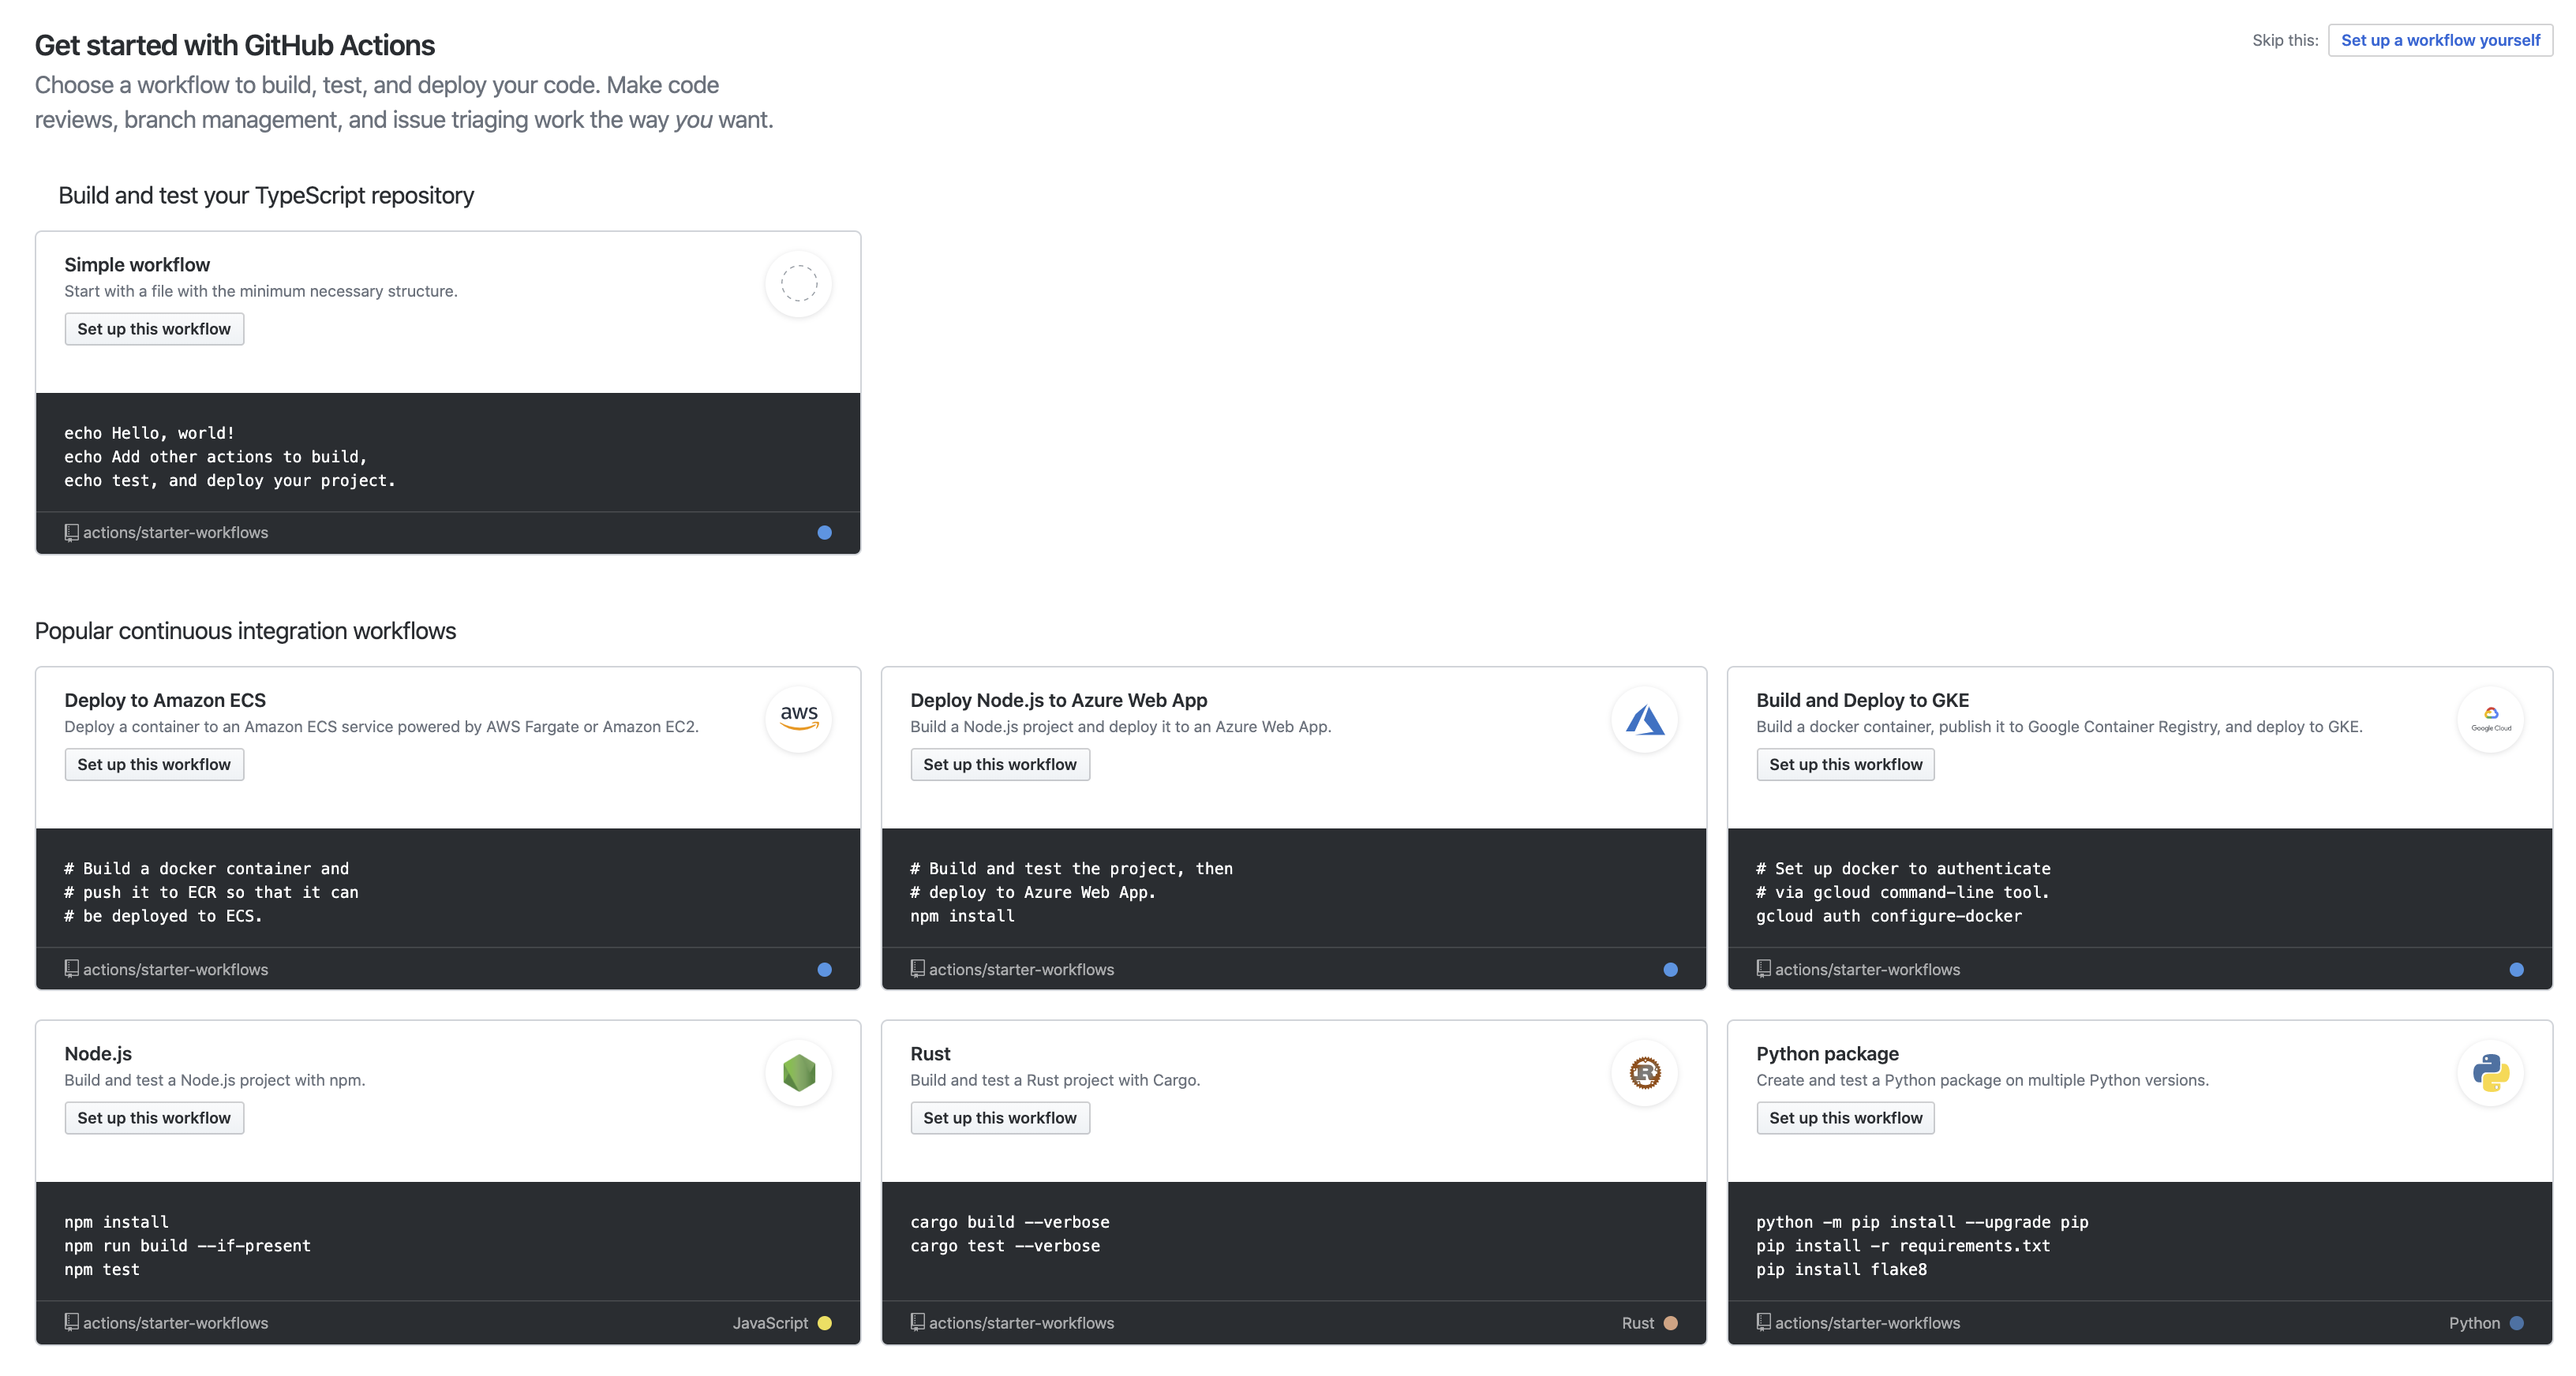Set up the Python package workflow
The height and width of the screenshot is (1376, 2576).
1845,1118
